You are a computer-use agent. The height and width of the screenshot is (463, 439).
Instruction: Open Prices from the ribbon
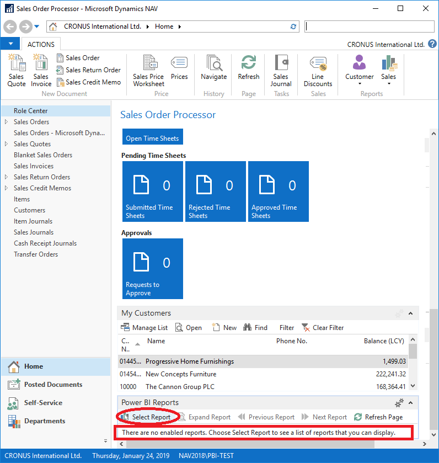[x=179, y=67]
